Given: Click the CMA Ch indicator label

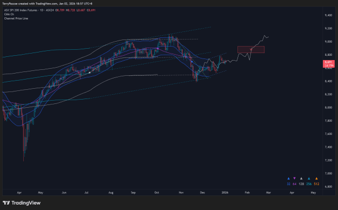Looking at the screenshot, I should click(9, 14).
